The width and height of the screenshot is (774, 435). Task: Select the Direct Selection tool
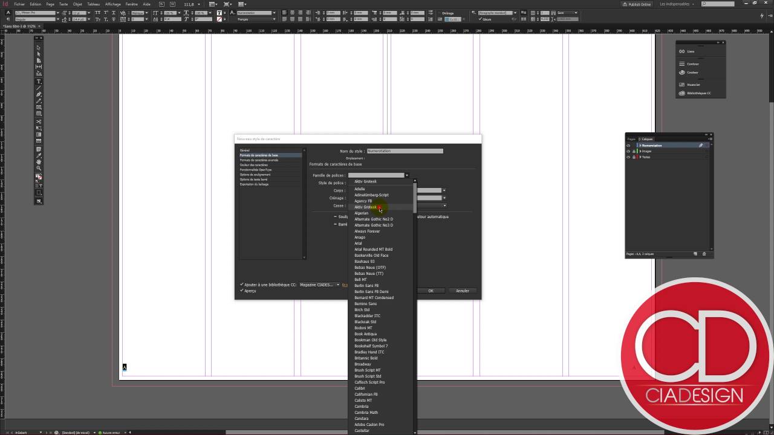coord(39,54)
